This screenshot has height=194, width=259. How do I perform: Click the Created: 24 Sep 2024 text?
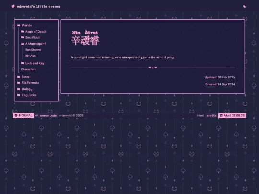coord(220,84)
